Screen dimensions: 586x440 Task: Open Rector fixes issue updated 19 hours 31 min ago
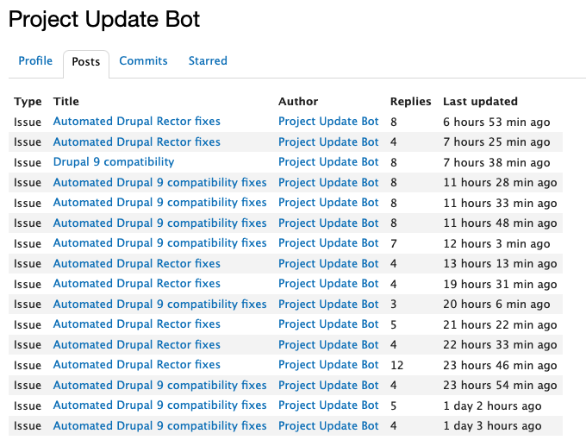click(x=137, y=284)
